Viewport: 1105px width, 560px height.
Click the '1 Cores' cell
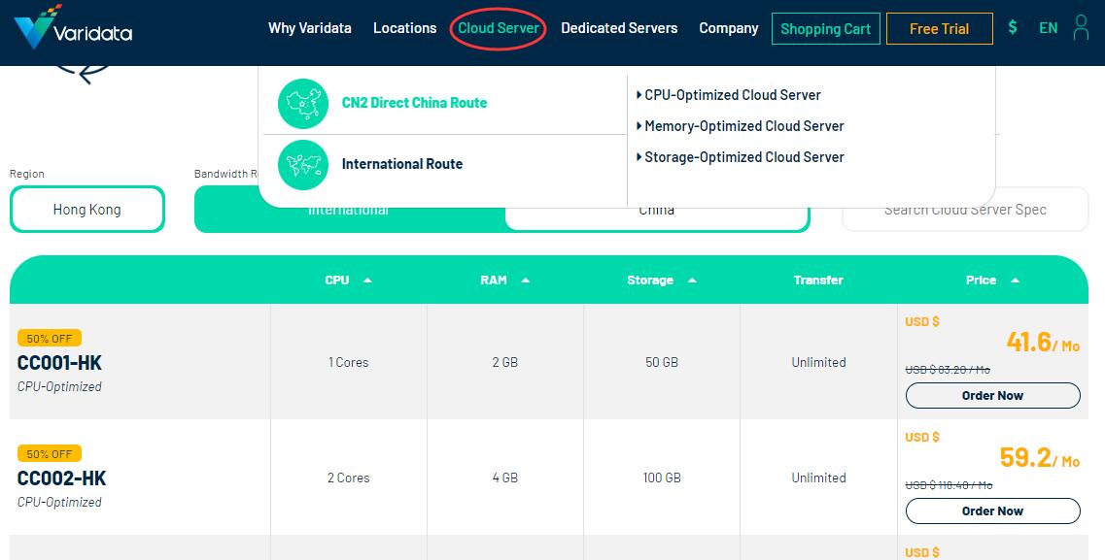pyautogui.click(x=348, y=362)
